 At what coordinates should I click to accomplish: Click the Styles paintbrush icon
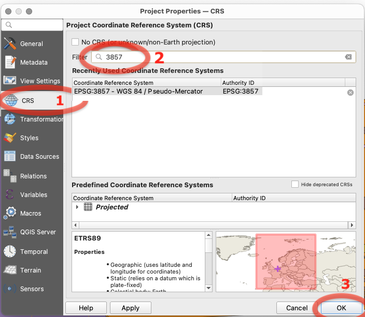(x=10, y=138)
